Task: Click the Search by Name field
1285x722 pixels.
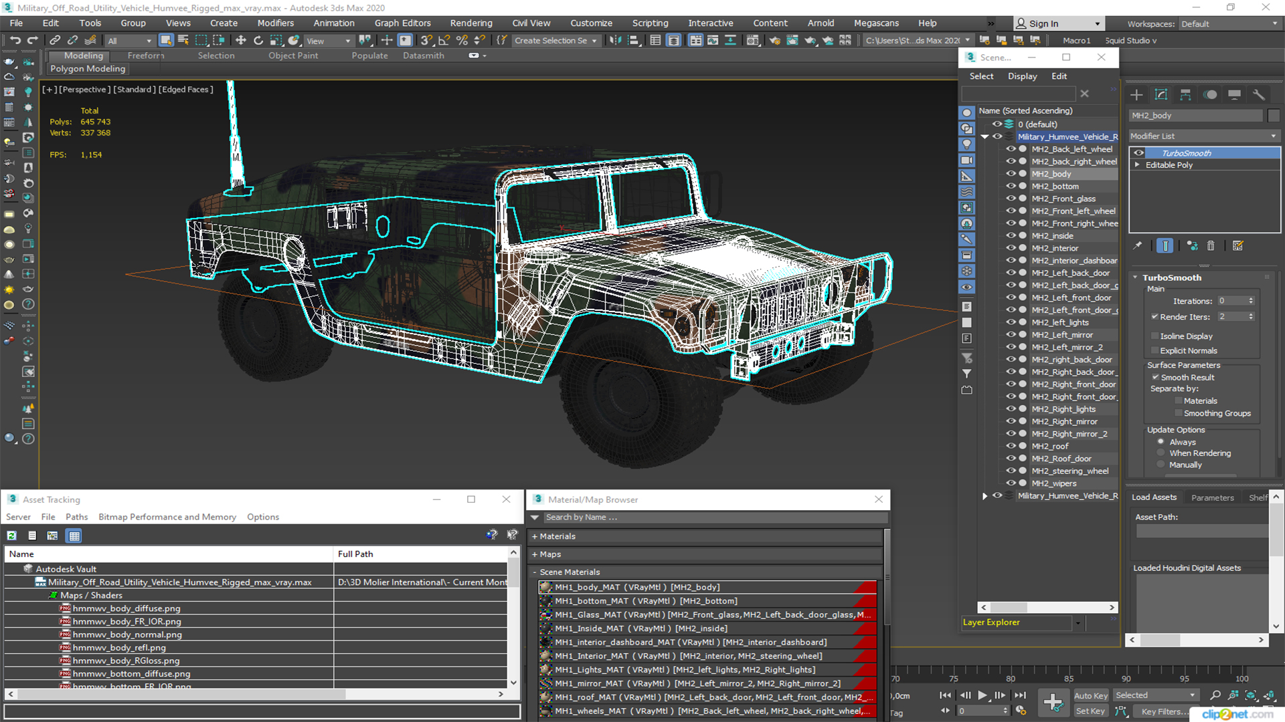Action: tap(715, 517)
